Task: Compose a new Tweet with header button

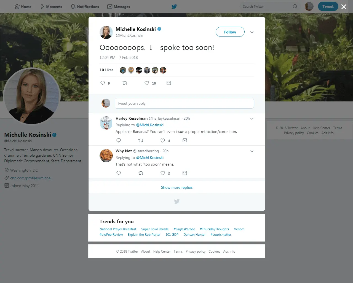Action: 328,6
